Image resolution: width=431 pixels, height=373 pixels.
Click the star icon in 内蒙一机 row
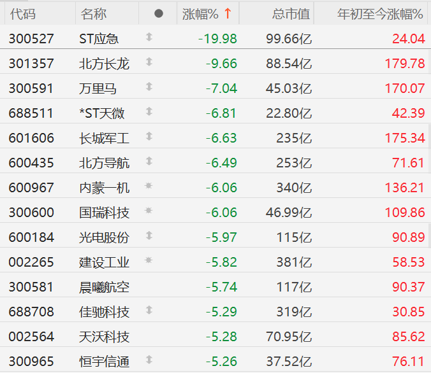tap(149, 186)
